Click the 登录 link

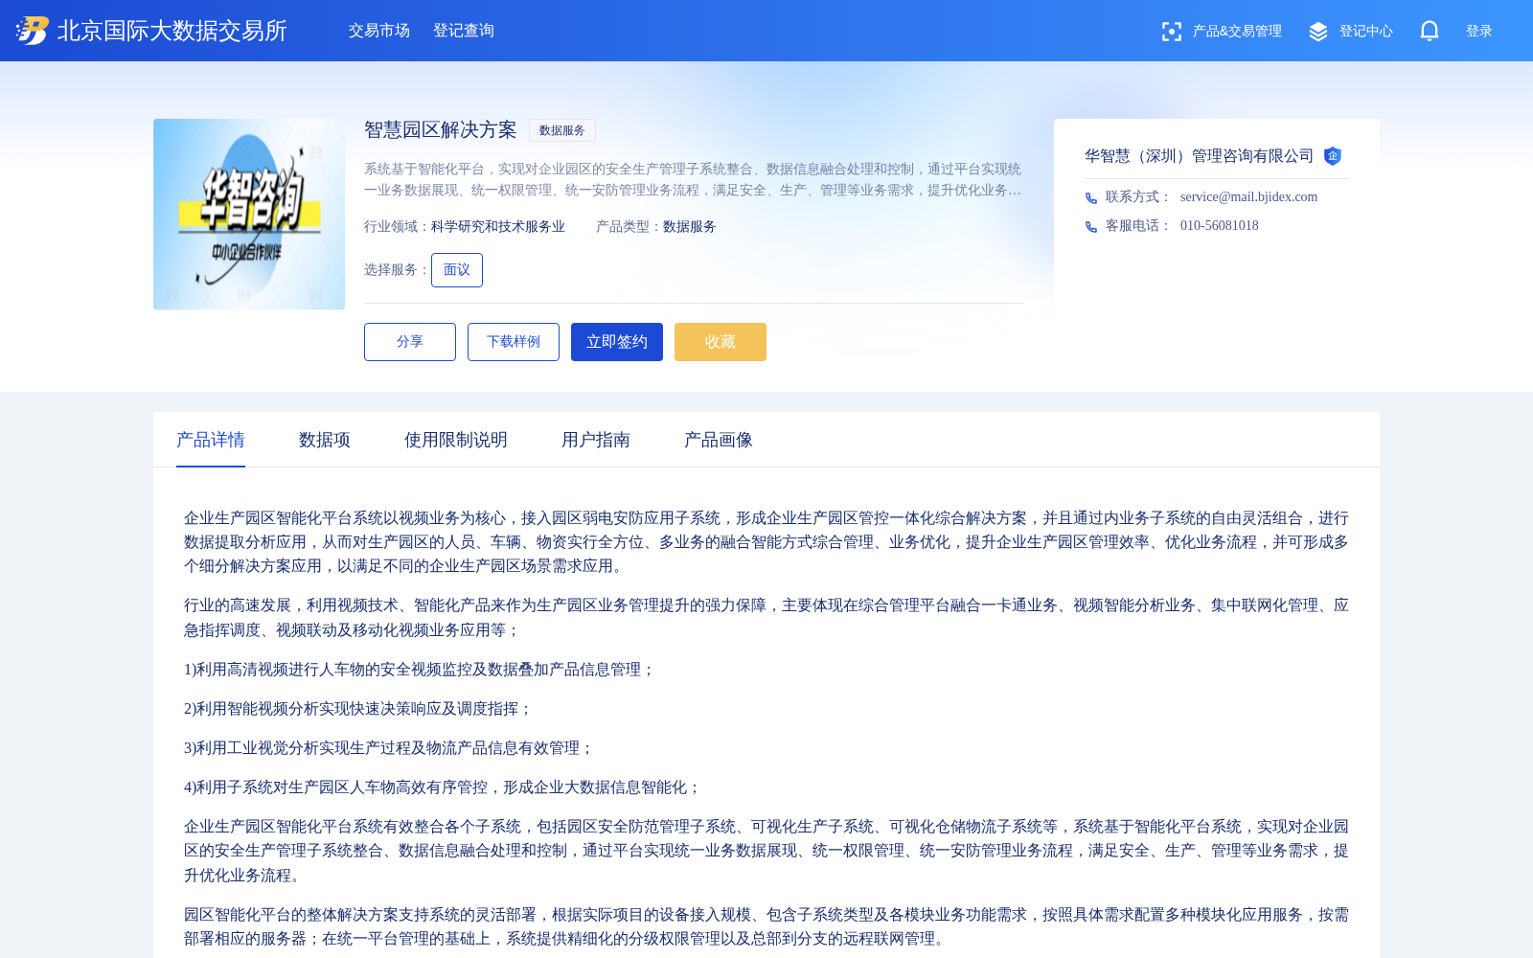point(1479,32)
